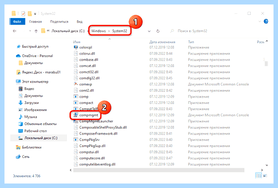Go up one folder level arrow
This screenshot has height=188, width=278.
click(36, 31)
